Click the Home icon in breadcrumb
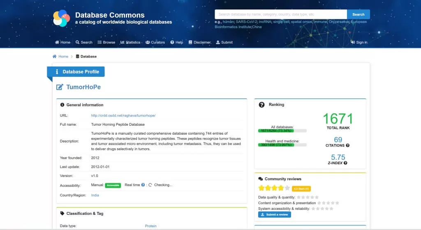Screen dimensions: 421x230 55,56
